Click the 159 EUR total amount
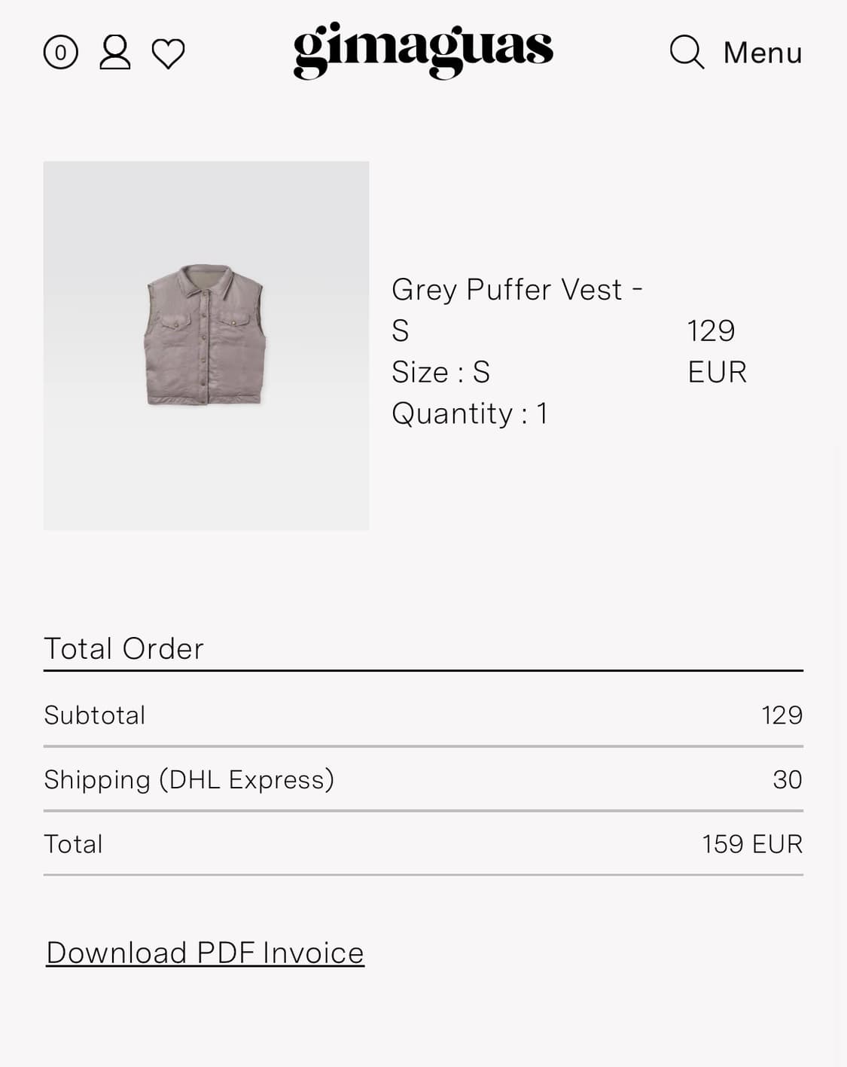Viewport: 847px width, 1067px height. [x=751, y=844]
